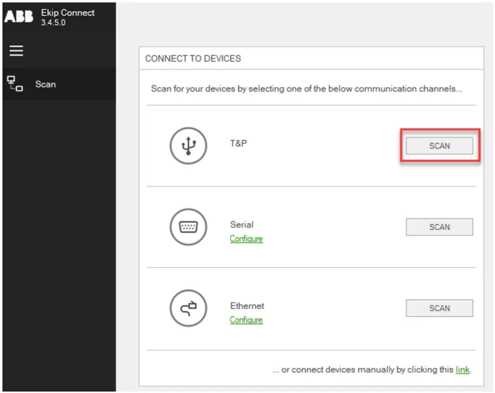Screen dimensions: 495x393
Task: Click the version number 3.4.5.0
Action: tap(53, 23)
